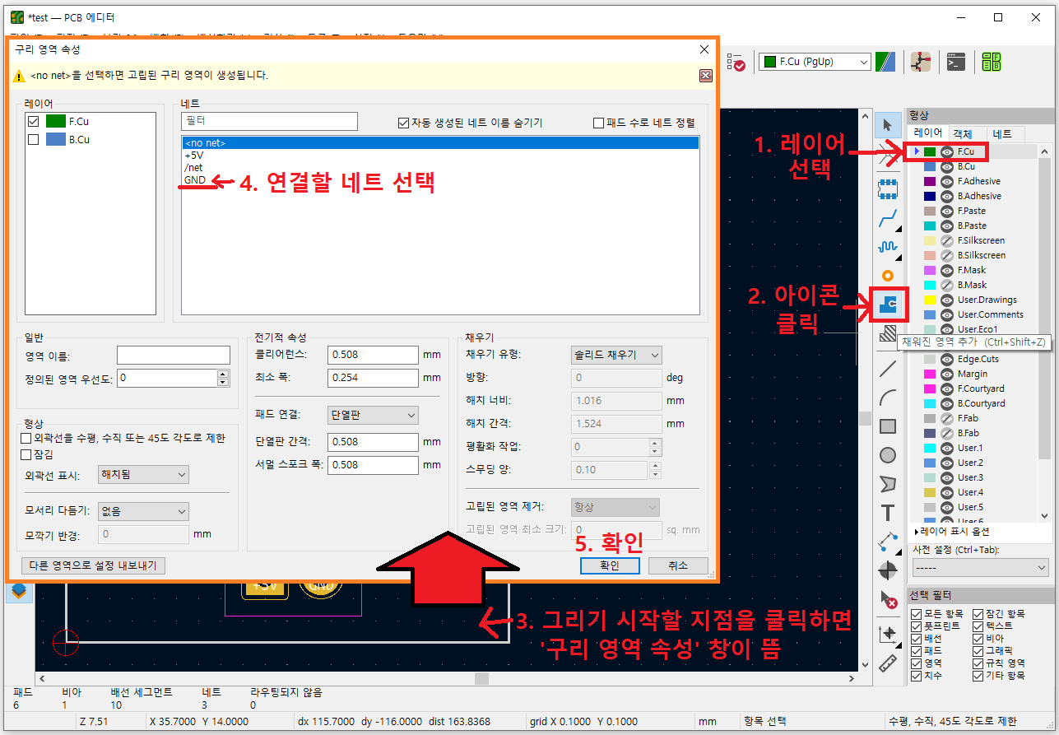Click the net 필터 filter field
This screenshot has height=735, width=1059.
[x=270, y=122]
